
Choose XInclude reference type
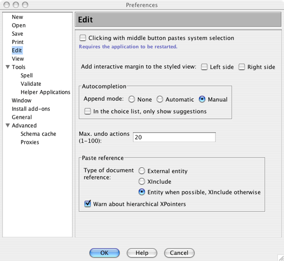click(142, 182)
